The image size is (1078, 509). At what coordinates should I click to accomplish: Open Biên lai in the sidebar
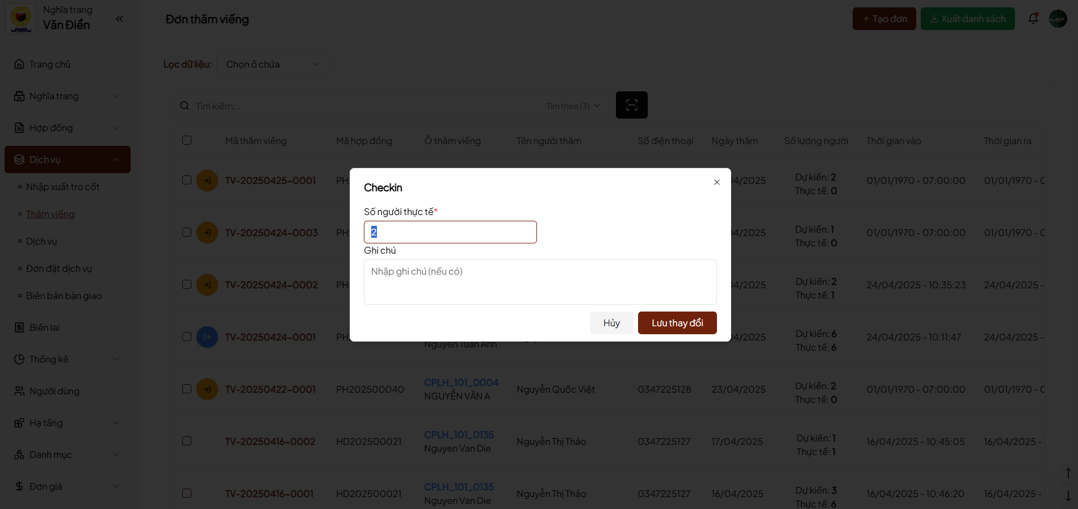point(44,327)
